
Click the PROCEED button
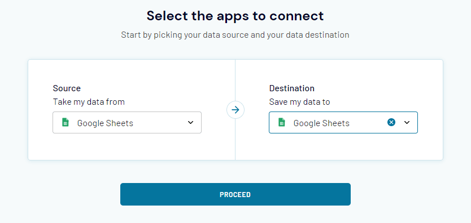[236, 194]
